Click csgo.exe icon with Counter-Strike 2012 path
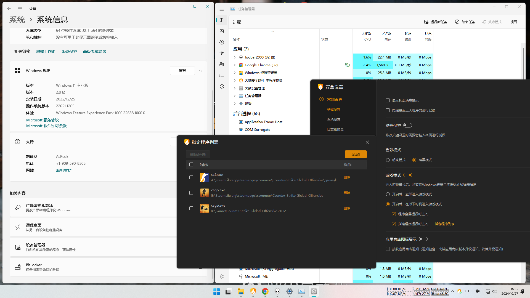Screen dimensions: 530x298 (x=205, y=208)
